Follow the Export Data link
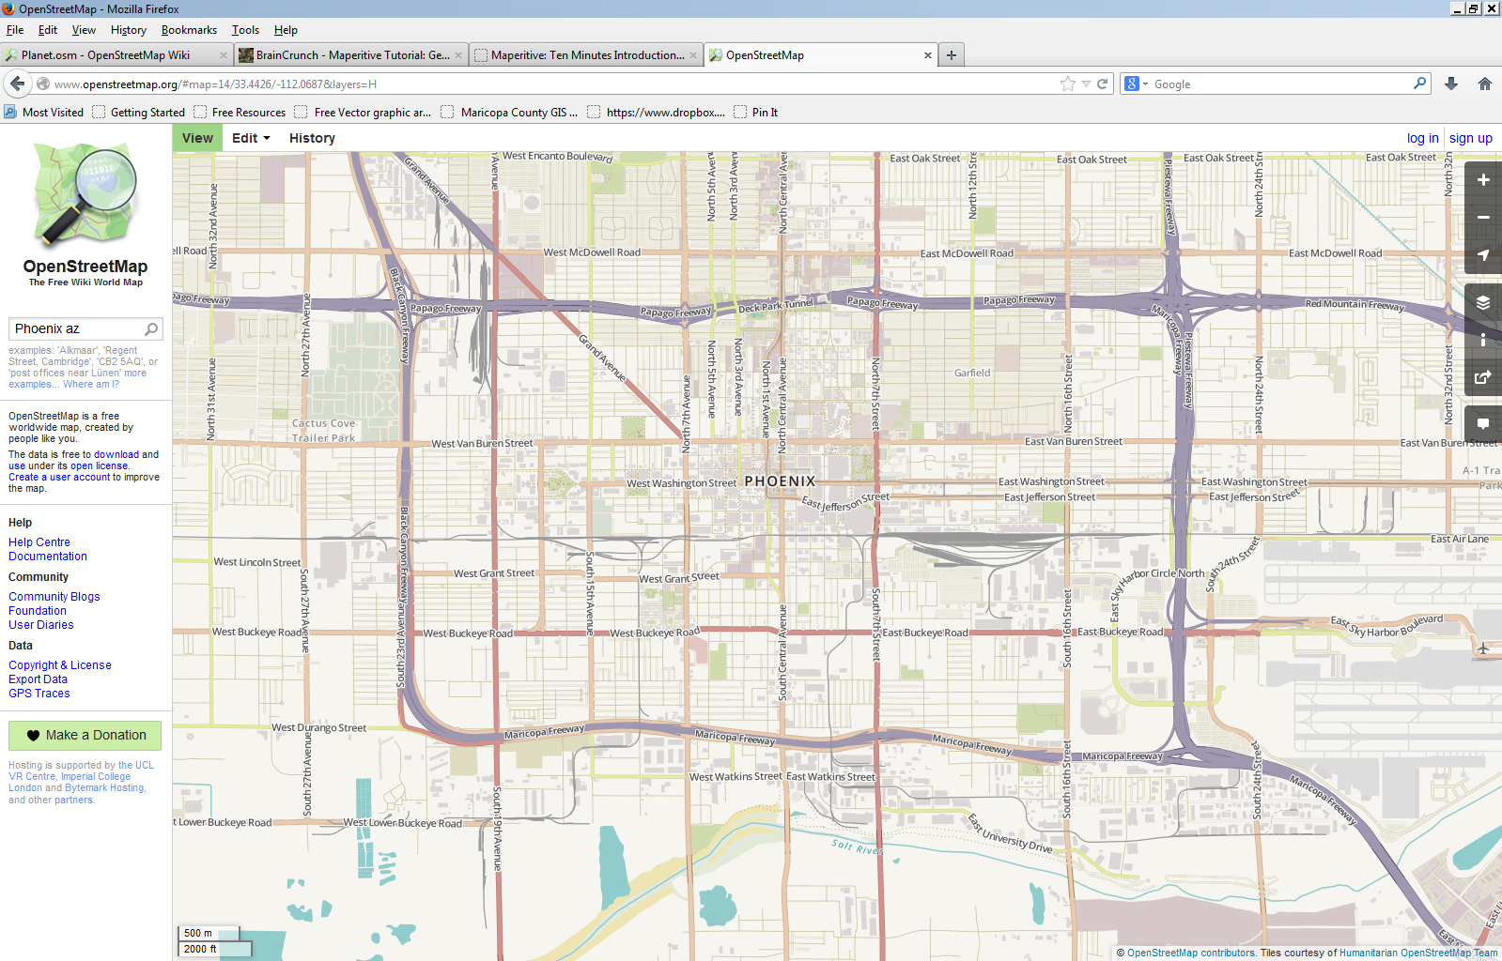The height and width of the screenshot is (961, 1502). (39, 679)
